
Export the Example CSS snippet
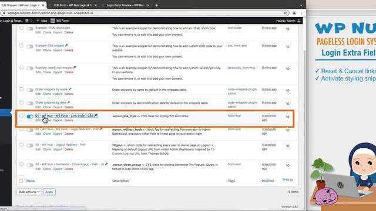[58, 50]
